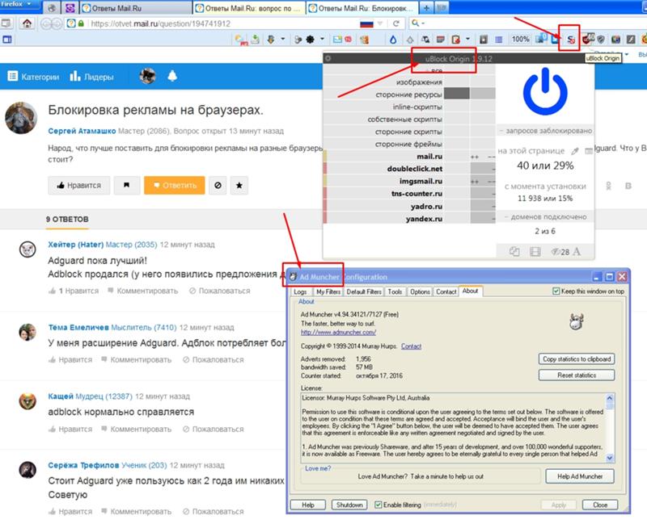Switch to Options tab in Ad Muncher
This screenshot has height=524, width=647.
pos(420,291)
